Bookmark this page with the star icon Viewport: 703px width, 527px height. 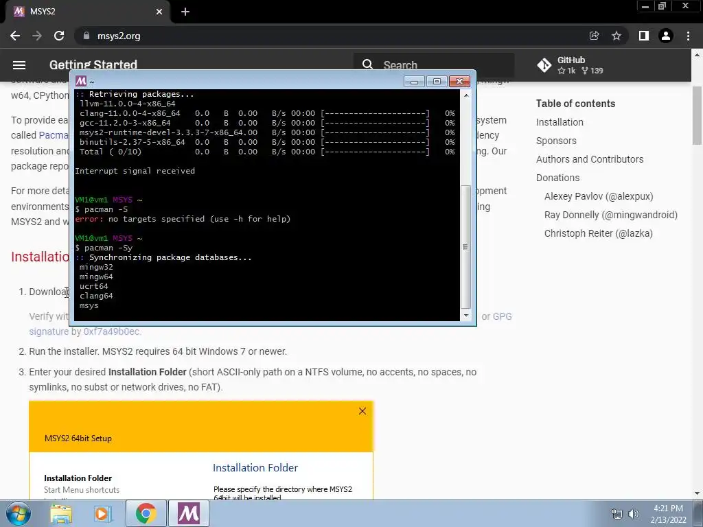(x=616, y=36)
